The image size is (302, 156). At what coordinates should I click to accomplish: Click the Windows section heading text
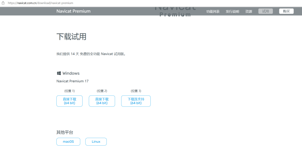[71, 73]
